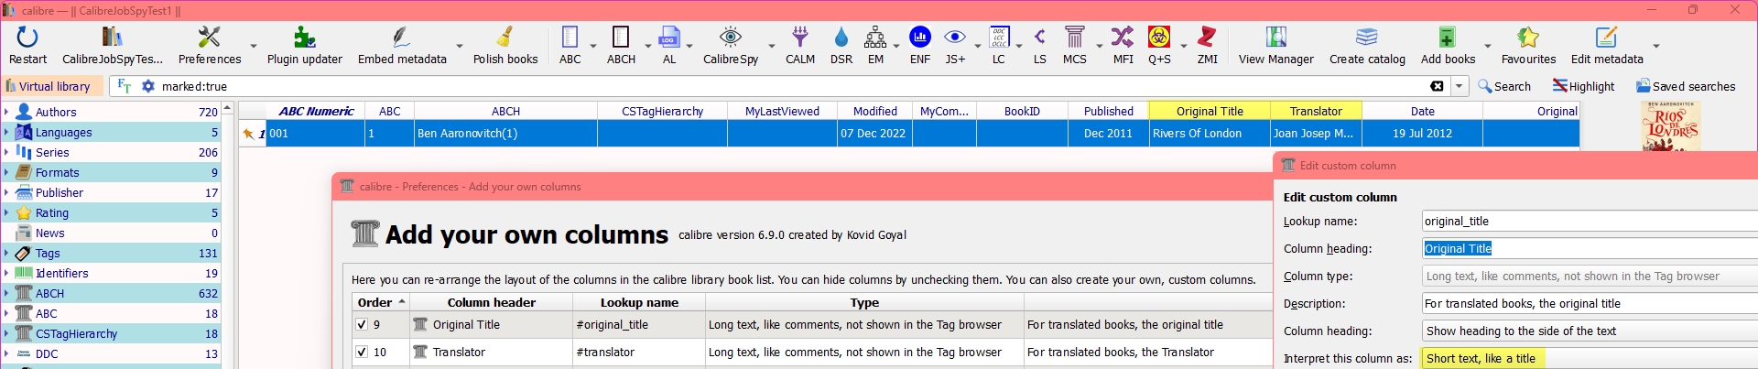1758x369 pixels.
Task: Select the Publisher category in Tag browser
Action: tap(111, 192)
